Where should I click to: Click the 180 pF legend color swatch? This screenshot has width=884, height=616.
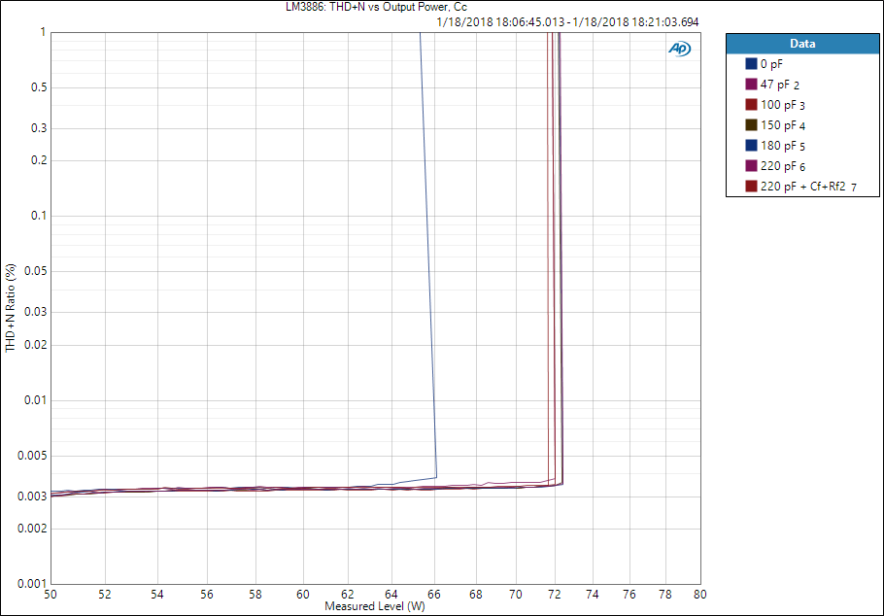pos(751,145)
